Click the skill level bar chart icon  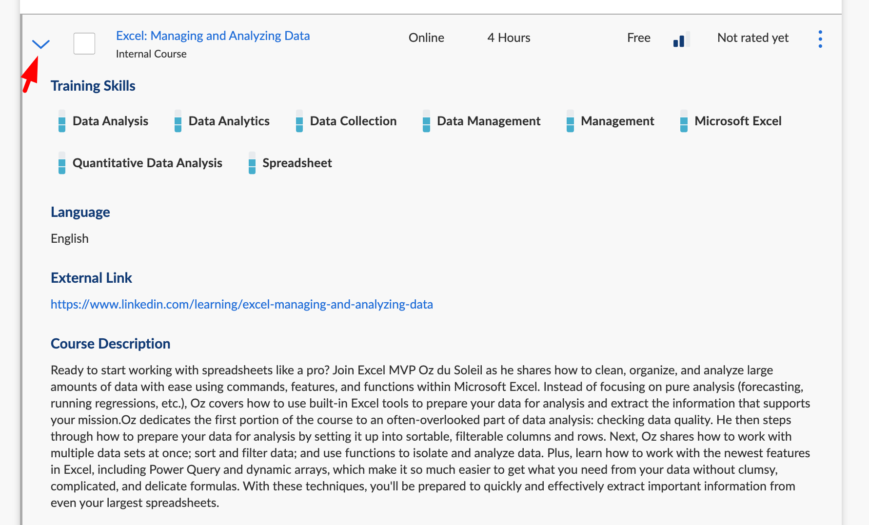coord(681,39)
